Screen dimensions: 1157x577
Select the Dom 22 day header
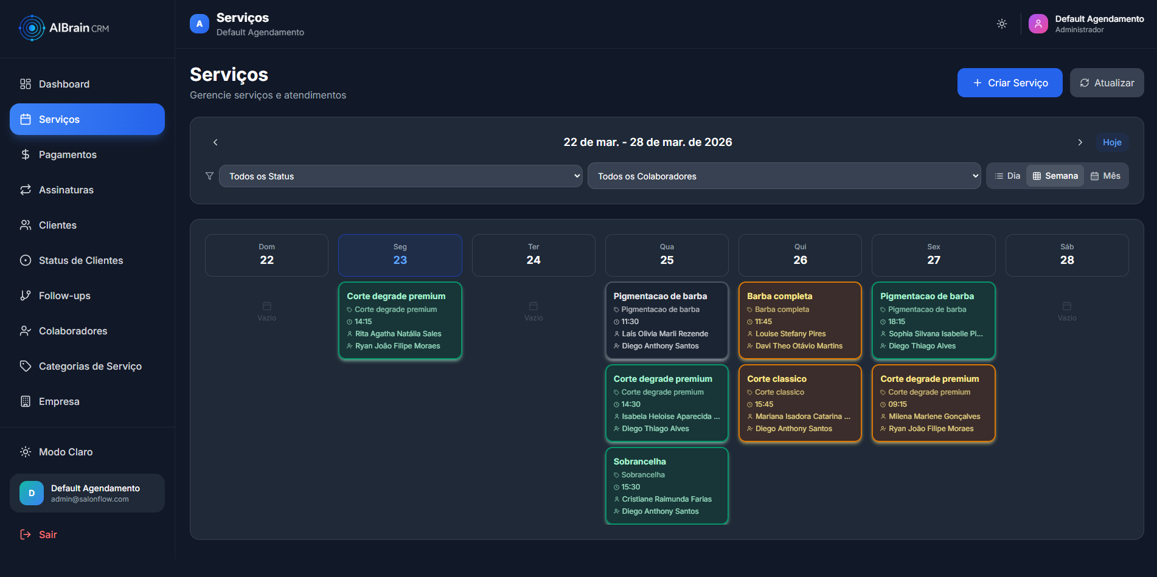point(266,255)
